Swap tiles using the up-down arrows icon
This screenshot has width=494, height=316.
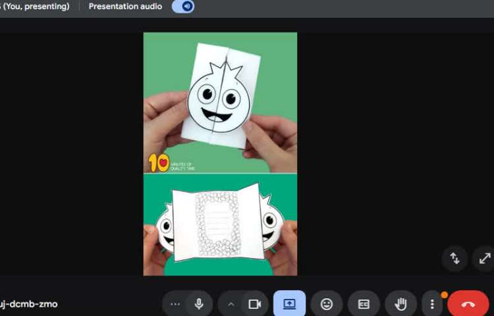tap(454, 258)
